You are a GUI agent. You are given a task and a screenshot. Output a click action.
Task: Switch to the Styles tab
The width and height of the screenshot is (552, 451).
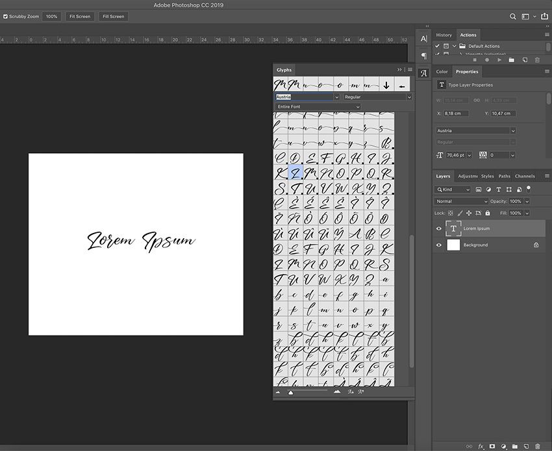(488, 176)
